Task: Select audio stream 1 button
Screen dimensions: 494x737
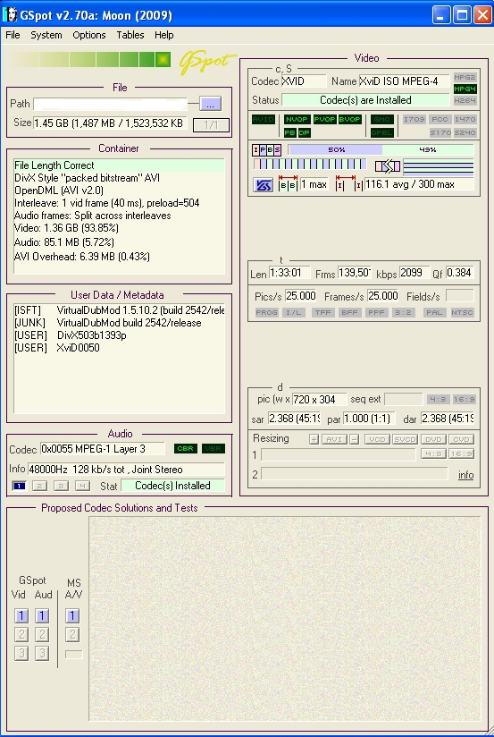Action: tap(19, 486)
